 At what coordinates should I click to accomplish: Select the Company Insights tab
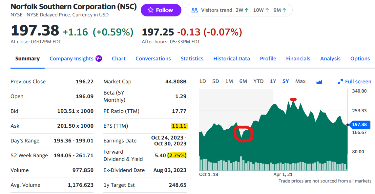(72, 58)
